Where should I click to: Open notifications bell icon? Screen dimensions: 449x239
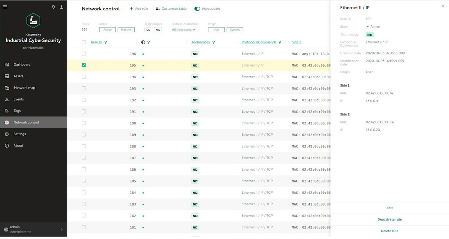click(54, 7)
